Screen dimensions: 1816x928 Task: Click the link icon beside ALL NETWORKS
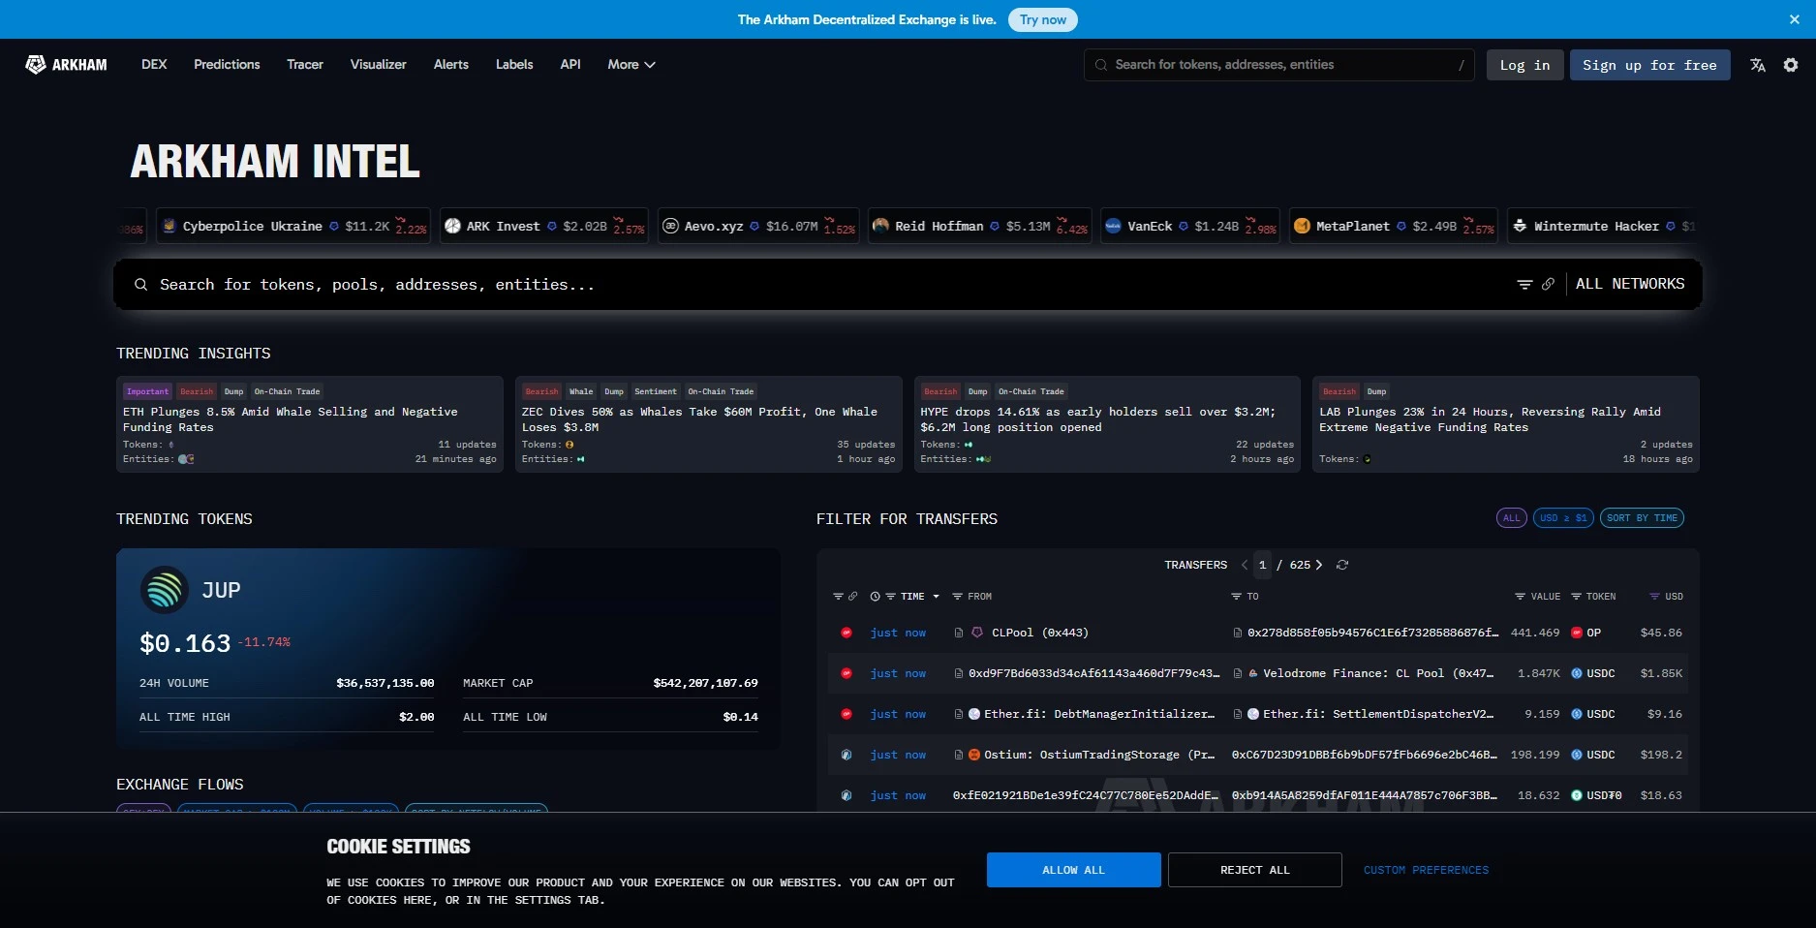[1548, 285]
